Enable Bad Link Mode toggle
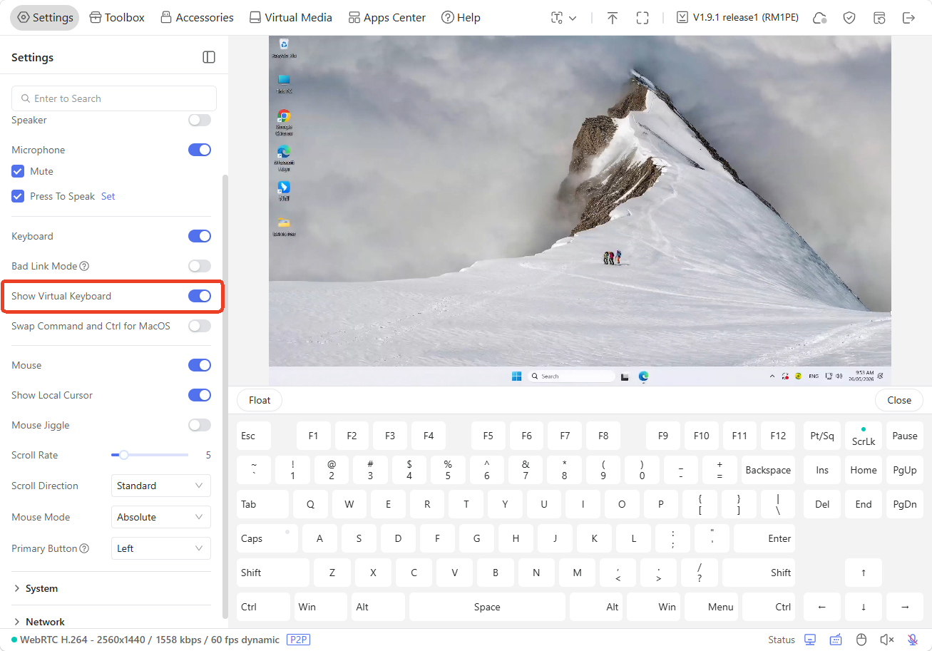This screenshot has width=932, height=651. pyautogui.click(x=200, y=266)
